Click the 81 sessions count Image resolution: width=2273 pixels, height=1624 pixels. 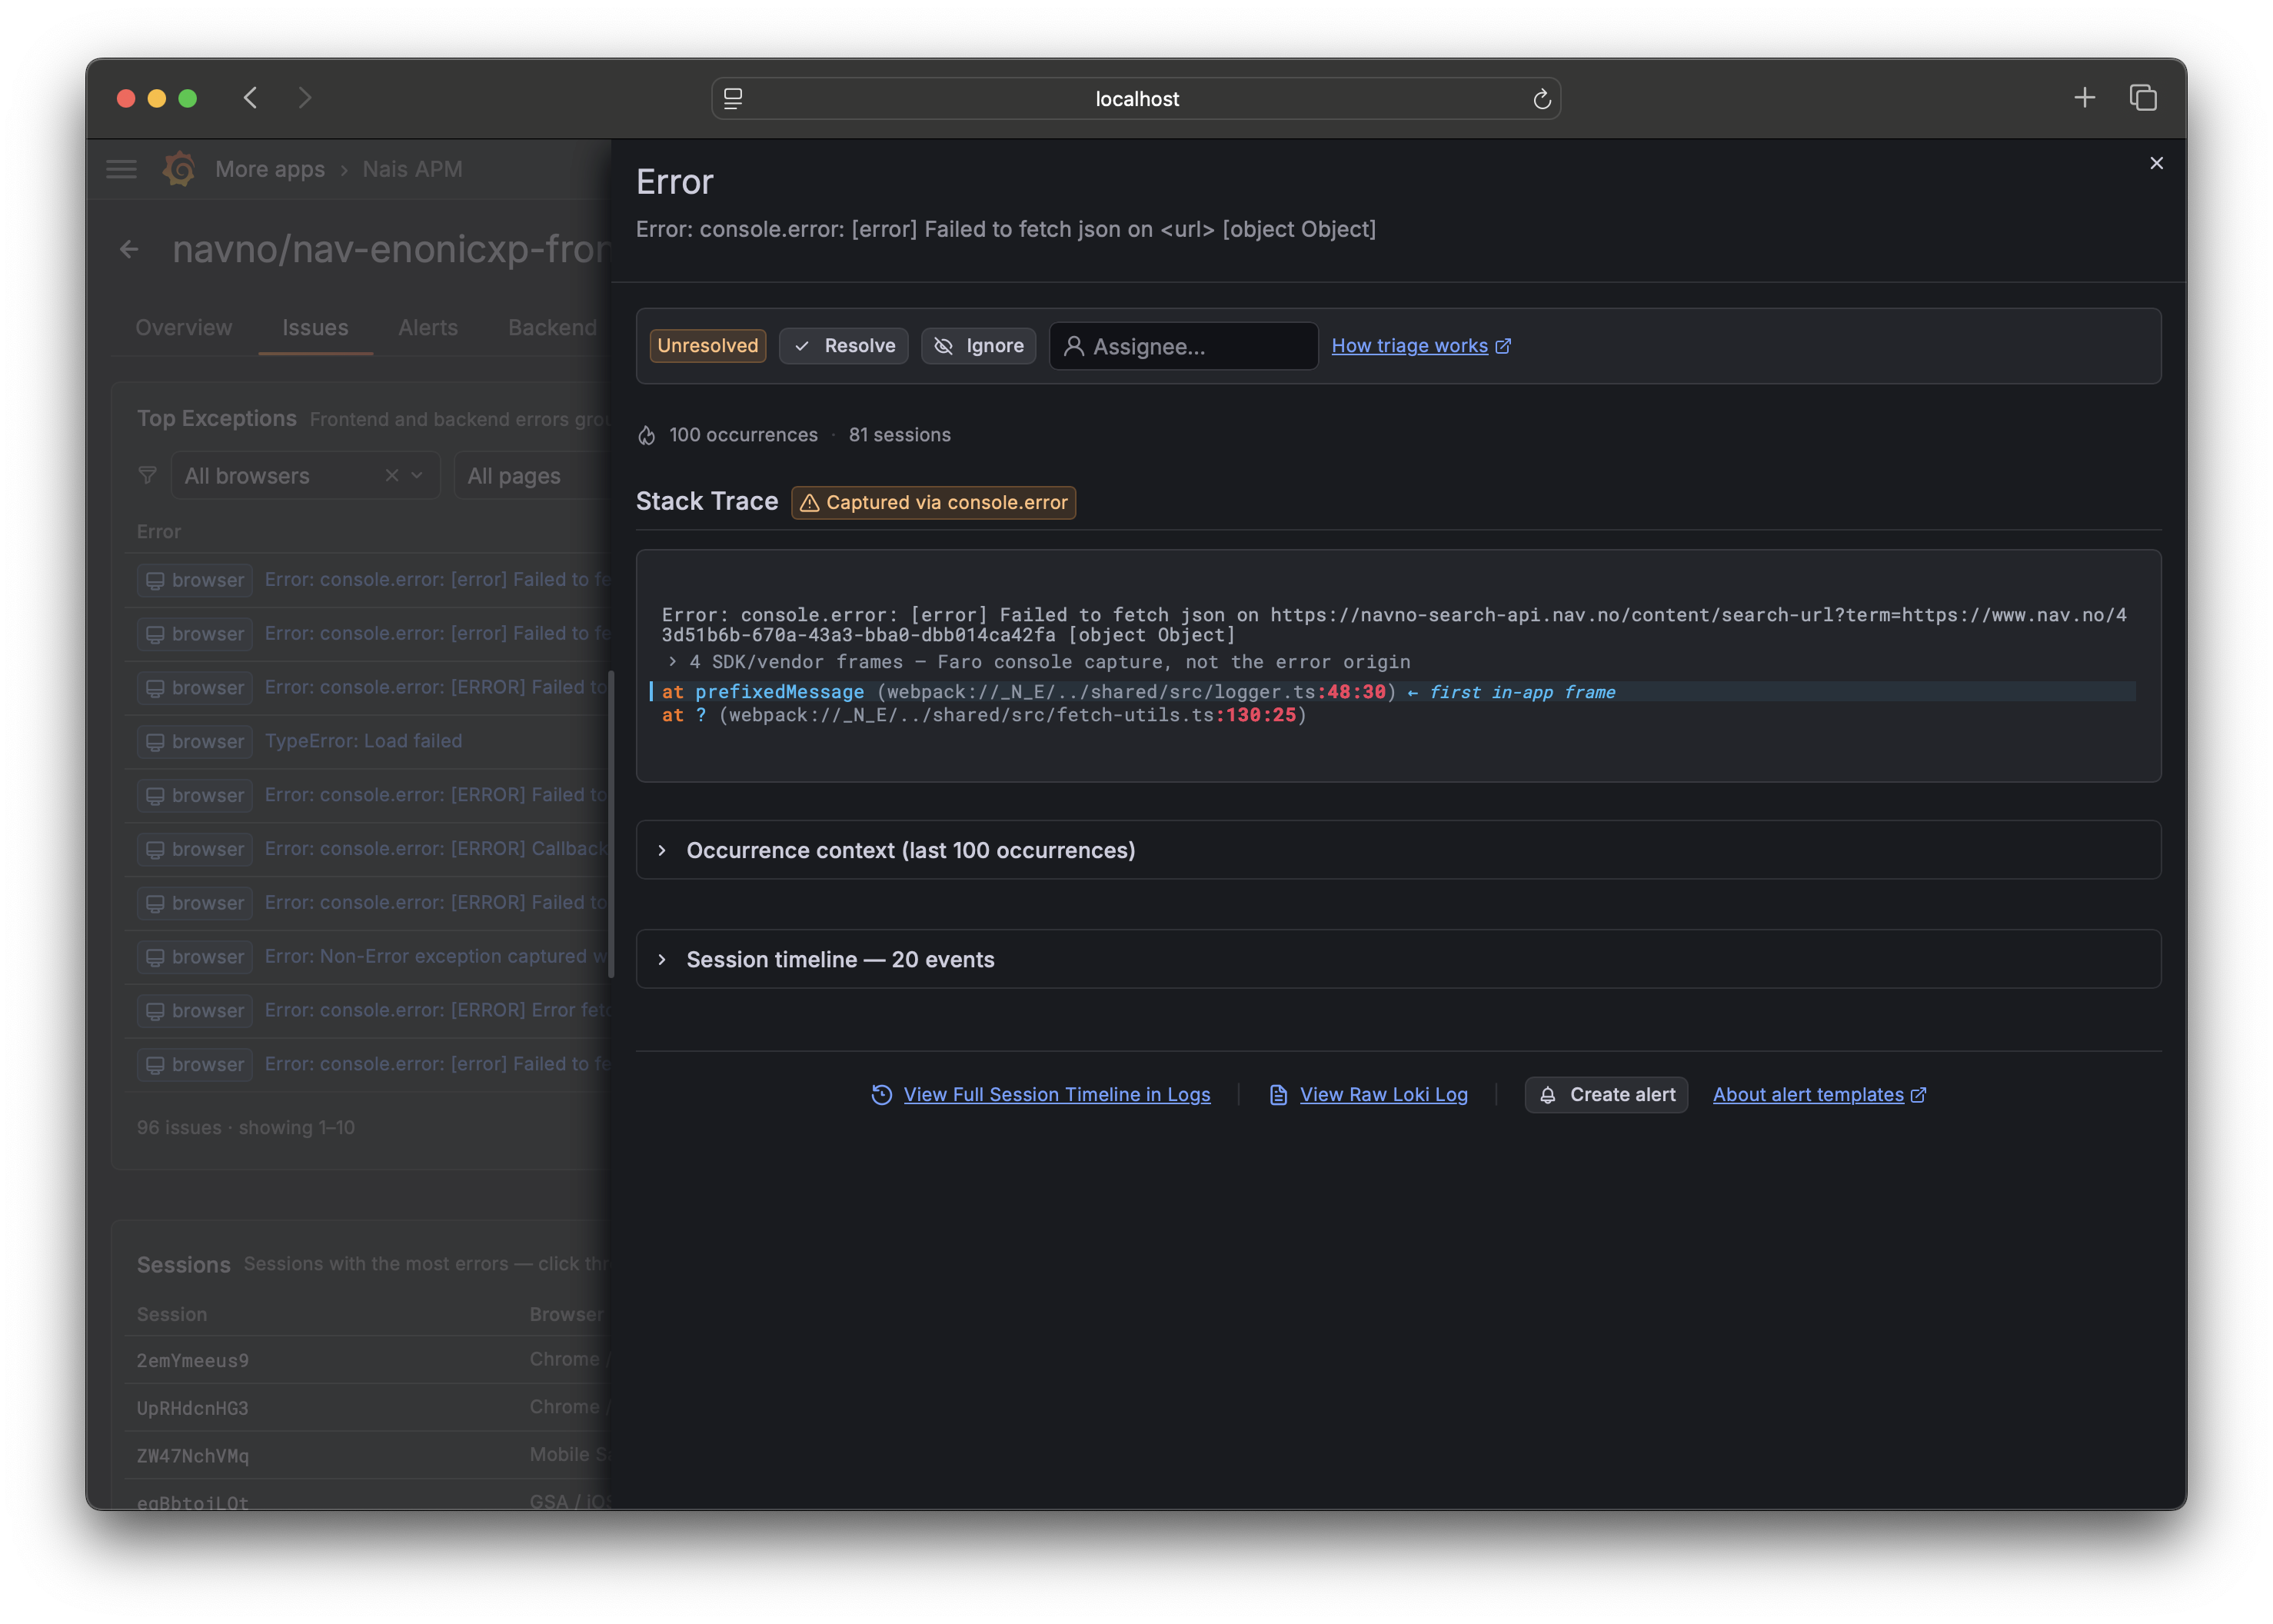click(x=899, y=435)
